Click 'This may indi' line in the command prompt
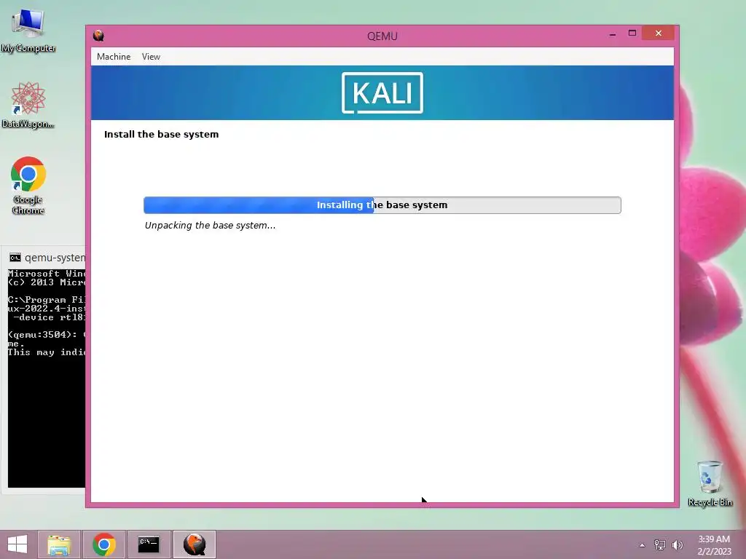This screenshot has height=559, width=746. [47, 352]
